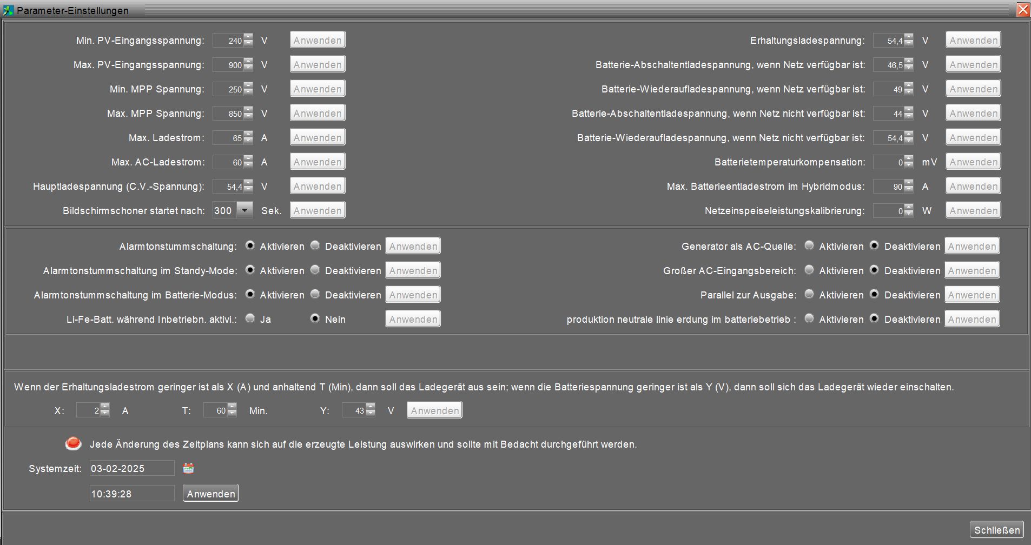The width and height of the screenshot is (1031, 545).
Task: Close the Parameter-Einstellungen window with red X
Action: [x=1023, y=10]
